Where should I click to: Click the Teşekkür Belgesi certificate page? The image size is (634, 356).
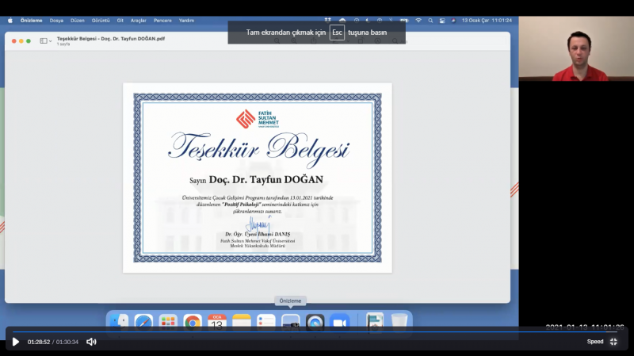point(257,178)
